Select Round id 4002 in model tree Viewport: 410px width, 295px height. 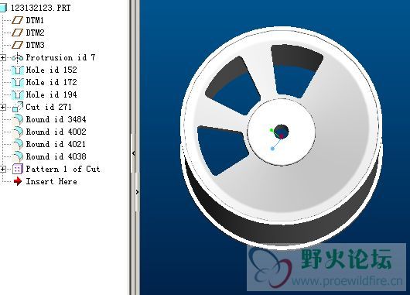tap(56, 132)
